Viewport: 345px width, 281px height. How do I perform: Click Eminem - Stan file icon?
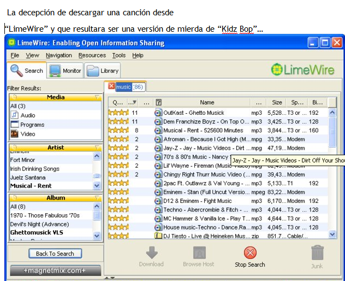158,192
